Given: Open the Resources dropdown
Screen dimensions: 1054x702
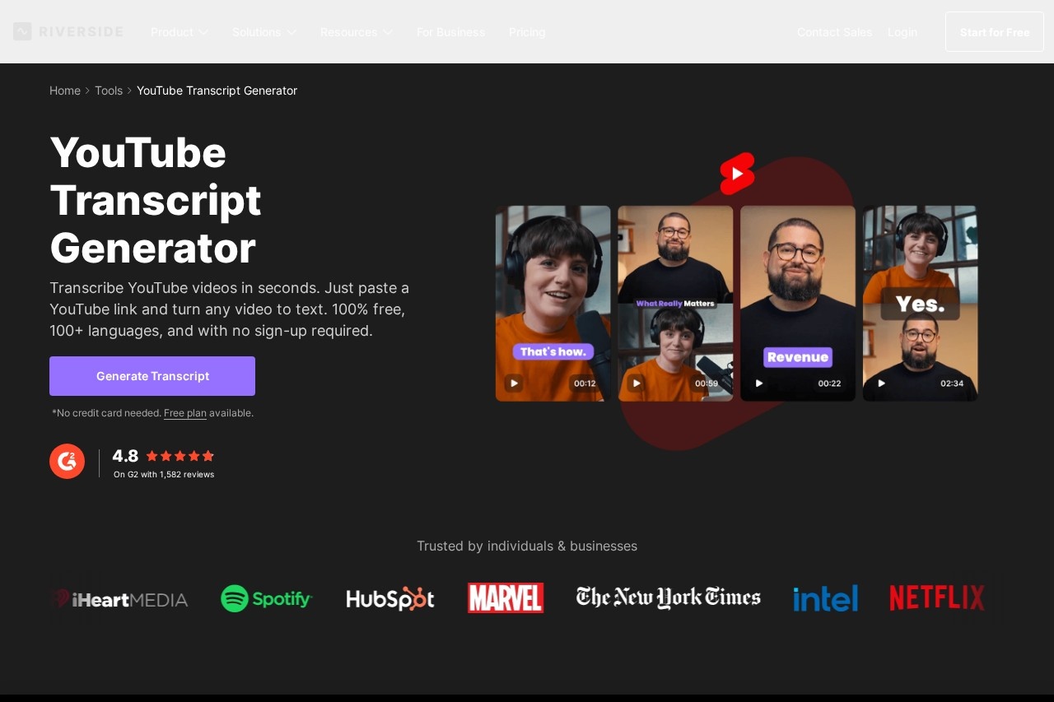Looking at the screenshot, I should coord(357,32).
